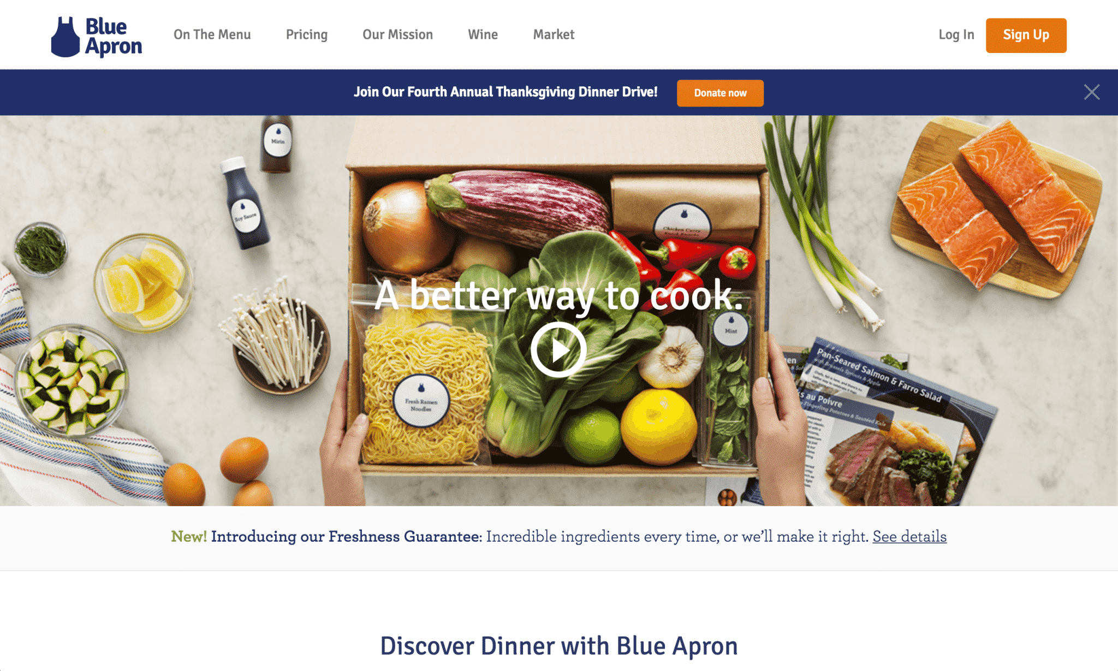Open the Our Mission nav item
The width and height of the screenshot is (1118, 671).
point(397,34)
